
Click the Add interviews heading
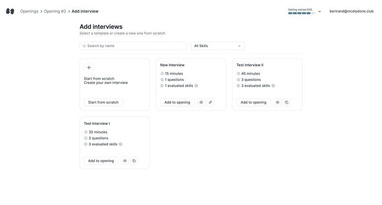[101, 27]
